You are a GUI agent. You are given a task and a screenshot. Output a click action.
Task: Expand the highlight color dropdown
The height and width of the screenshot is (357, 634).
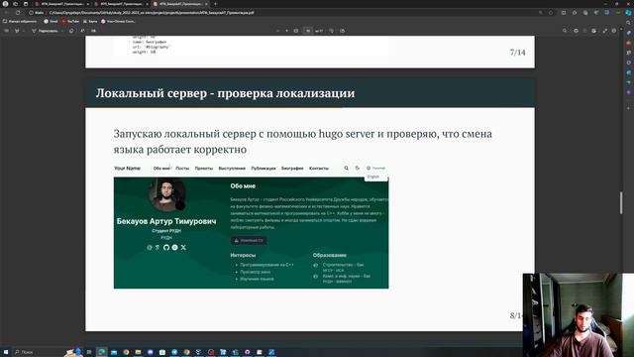pyautogui.click(x=24, y=31)
